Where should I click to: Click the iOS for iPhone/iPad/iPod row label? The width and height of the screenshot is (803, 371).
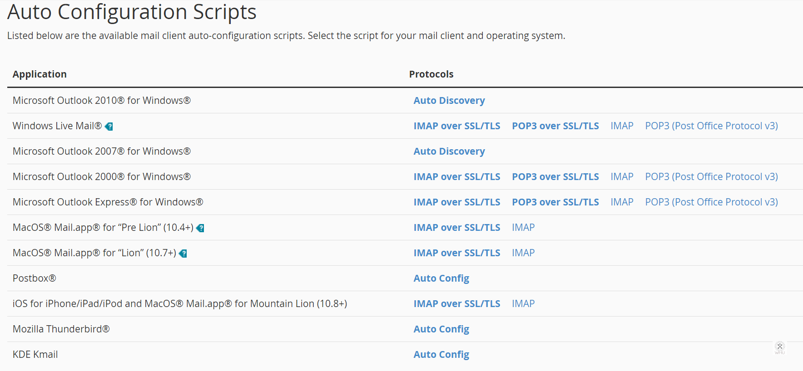pos(180,304)
